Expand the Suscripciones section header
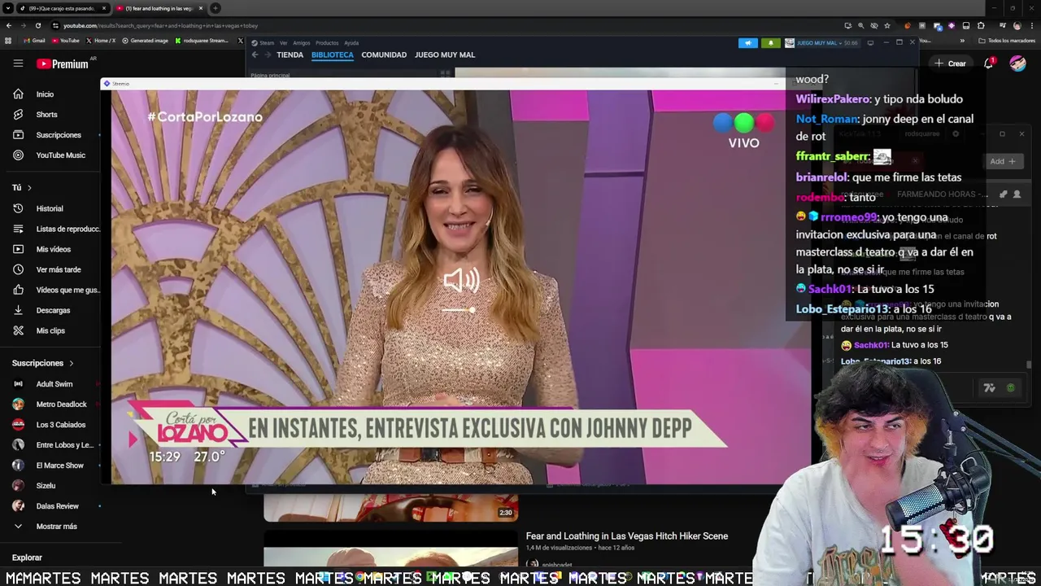This screenshot has height=586, width=1041. coord(43,363)
